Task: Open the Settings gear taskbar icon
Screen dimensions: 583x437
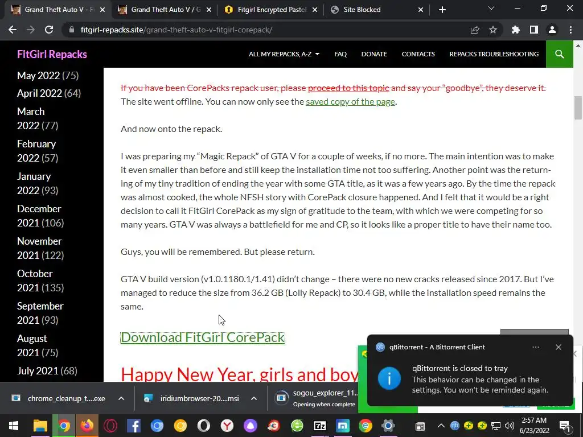Action: click(x=388, y=426)
